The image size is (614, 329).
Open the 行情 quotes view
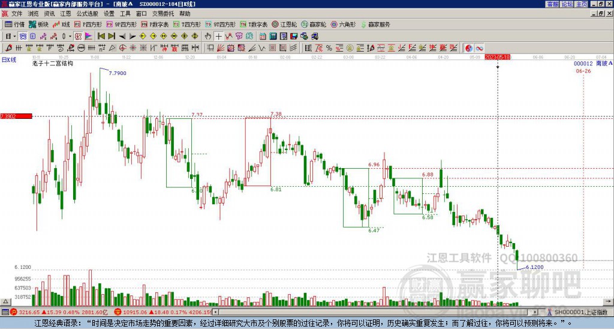point(15,24)
